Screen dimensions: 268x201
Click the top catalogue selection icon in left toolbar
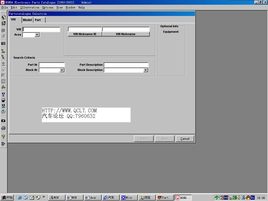[x=3, y=17]
